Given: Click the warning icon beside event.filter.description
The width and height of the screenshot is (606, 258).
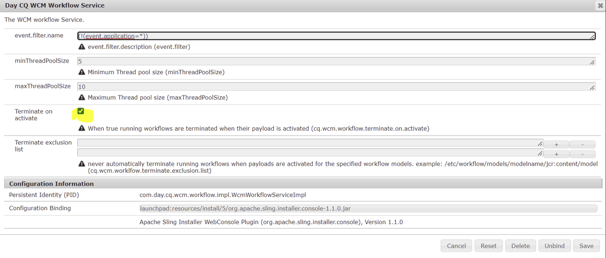Looking at the screenshot, I should [x=82, y=46].
